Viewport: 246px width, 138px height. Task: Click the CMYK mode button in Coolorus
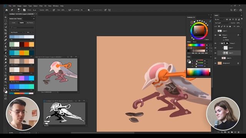(x=203, y=53)
